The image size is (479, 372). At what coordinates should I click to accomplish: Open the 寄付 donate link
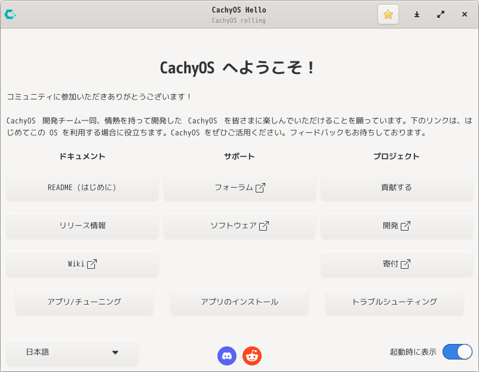coord(397,263)
